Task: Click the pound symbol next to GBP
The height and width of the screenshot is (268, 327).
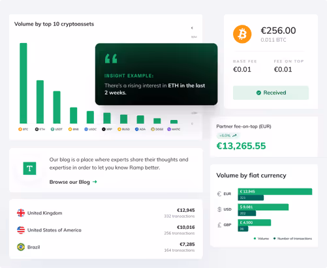Action: tap(219, 224)
